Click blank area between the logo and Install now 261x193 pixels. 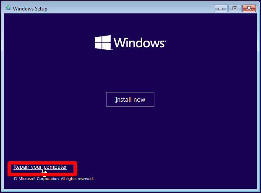coord(130,71)
